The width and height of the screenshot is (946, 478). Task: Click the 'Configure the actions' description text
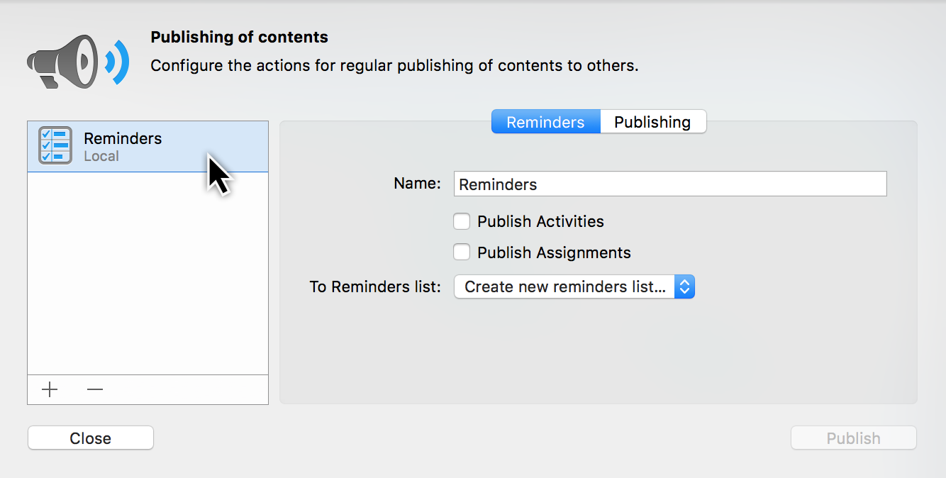[x=394, y=66]
